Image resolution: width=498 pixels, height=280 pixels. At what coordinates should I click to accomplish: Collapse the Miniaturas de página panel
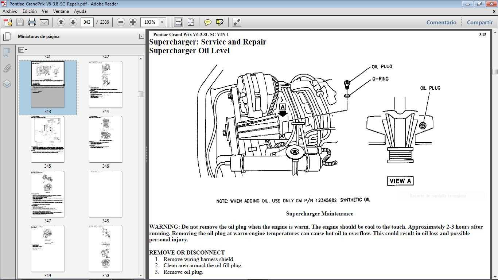click(x=141, y=36)
